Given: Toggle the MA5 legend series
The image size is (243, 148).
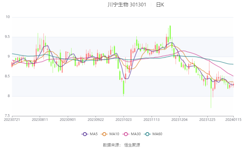Looking at the screenshot, I should (89, 134).
